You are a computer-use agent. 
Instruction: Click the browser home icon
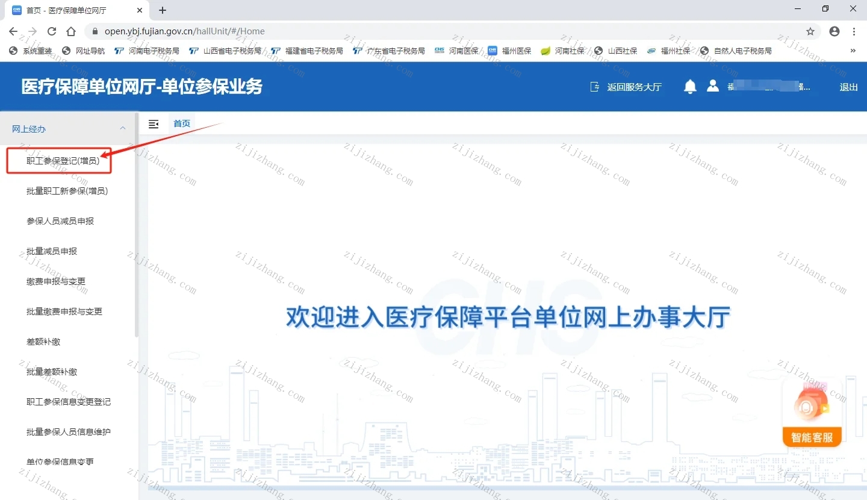click(x=71, y=31)
